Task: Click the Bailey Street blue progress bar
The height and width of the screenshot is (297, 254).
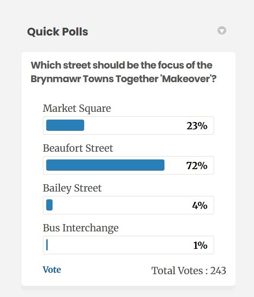Action: [x=50, y=205]
